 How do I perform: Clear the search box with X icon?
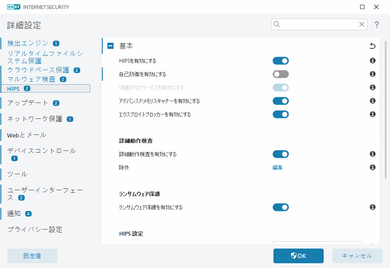(x=361, y=24)
